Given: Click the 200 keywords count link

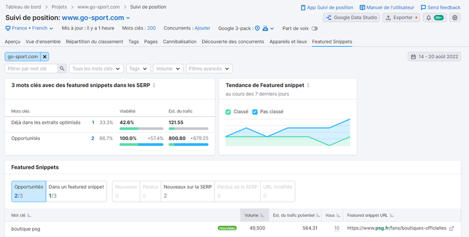Looking at the screenshot, I should pyautogui.click(x=151, y=28).
